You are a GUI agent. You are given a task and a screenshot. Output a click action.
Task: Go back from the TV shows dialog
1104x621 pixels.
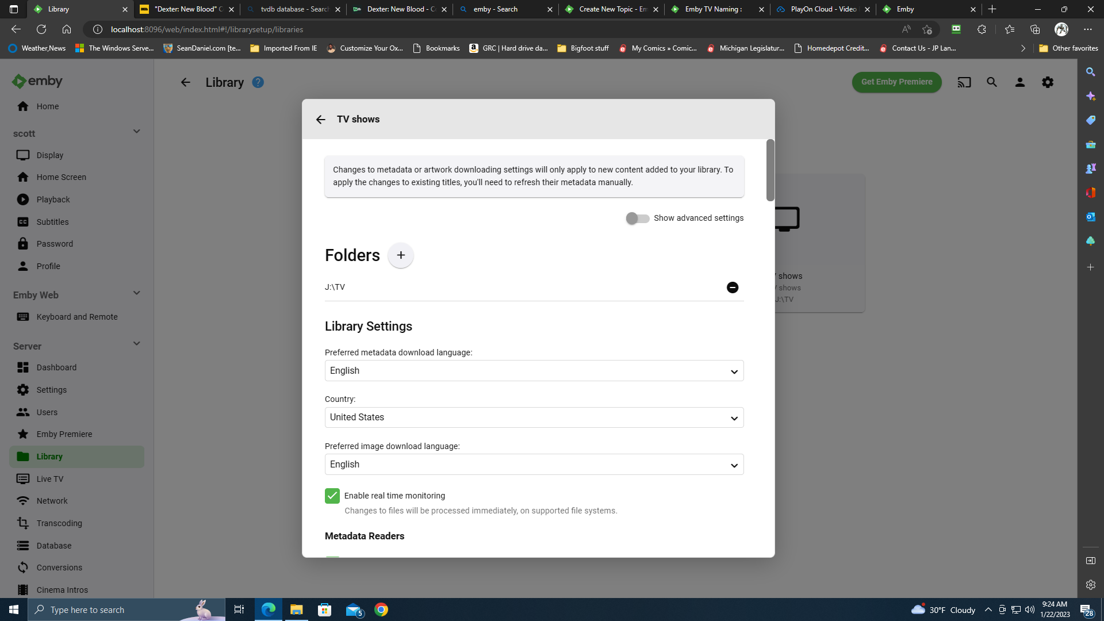pos(321,120)
